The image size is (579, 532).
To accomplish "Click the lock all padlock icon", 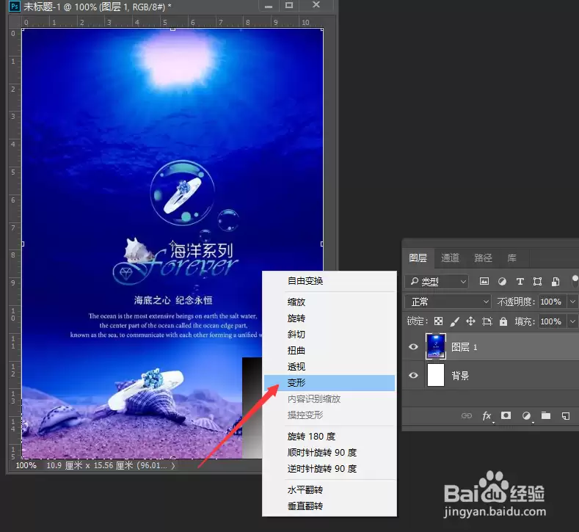I will pyautogui.click(x=503, y=321).
